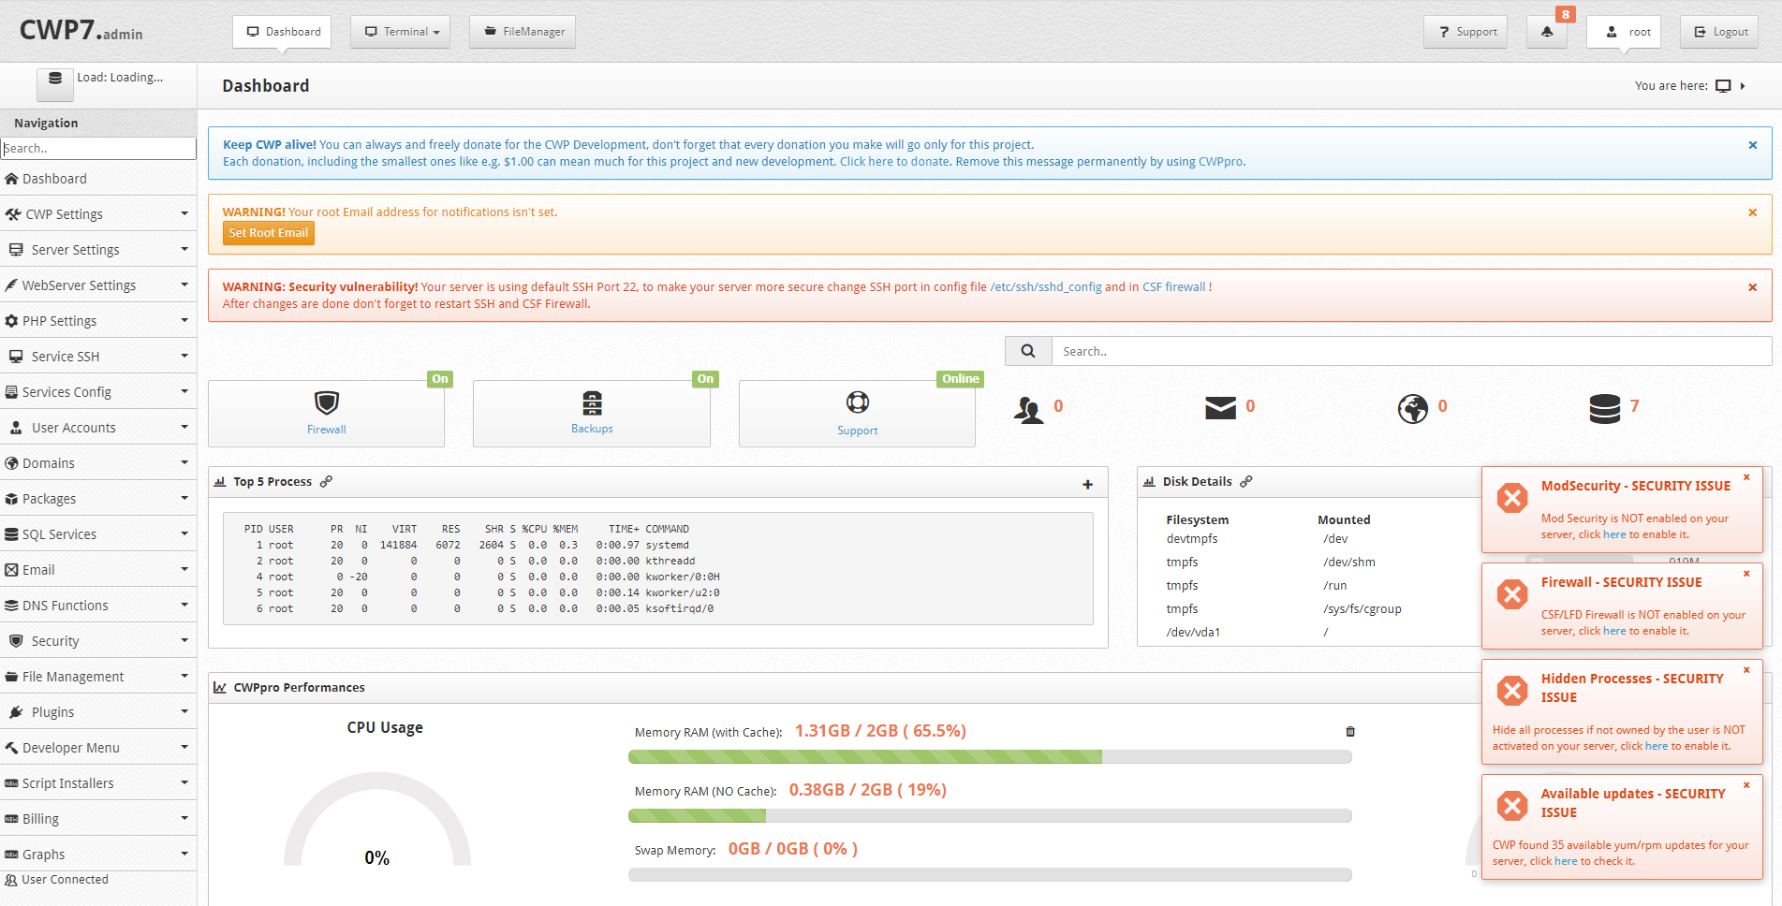Open the root user button
The image size is (1782, 906).
point(1624,32)
